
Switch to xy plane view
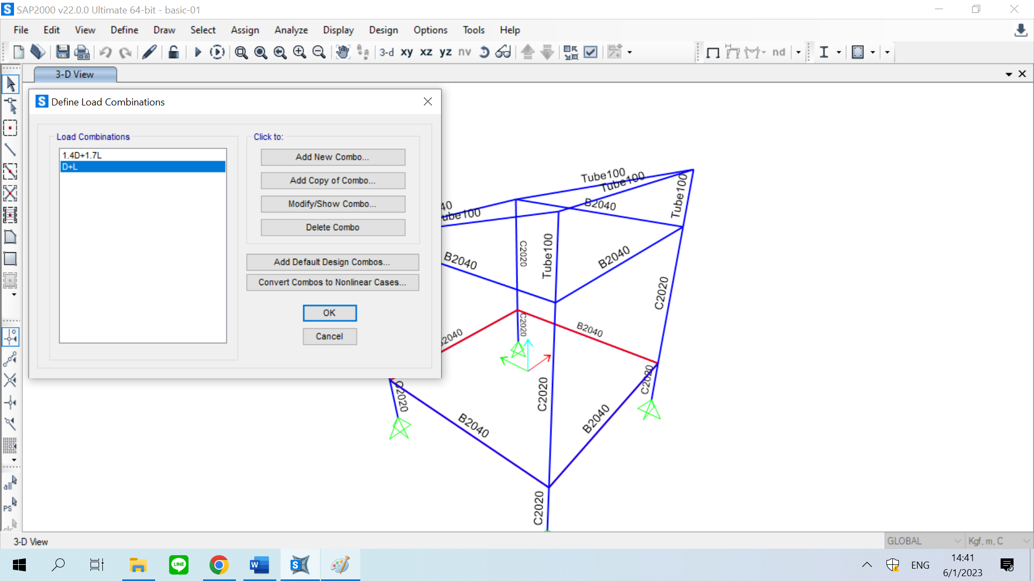point(407,52)
